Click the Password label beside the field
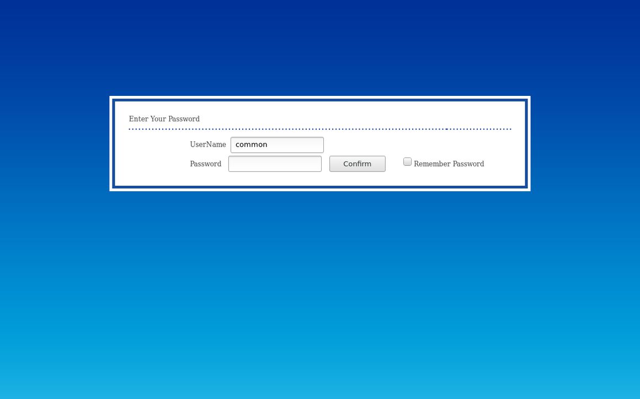640x399 pixels. (x=205, y=164)
